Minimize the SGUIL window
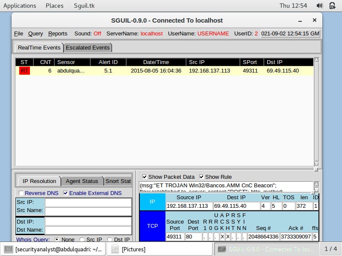Viewport: 342px width, 256px height. (300, 20)
